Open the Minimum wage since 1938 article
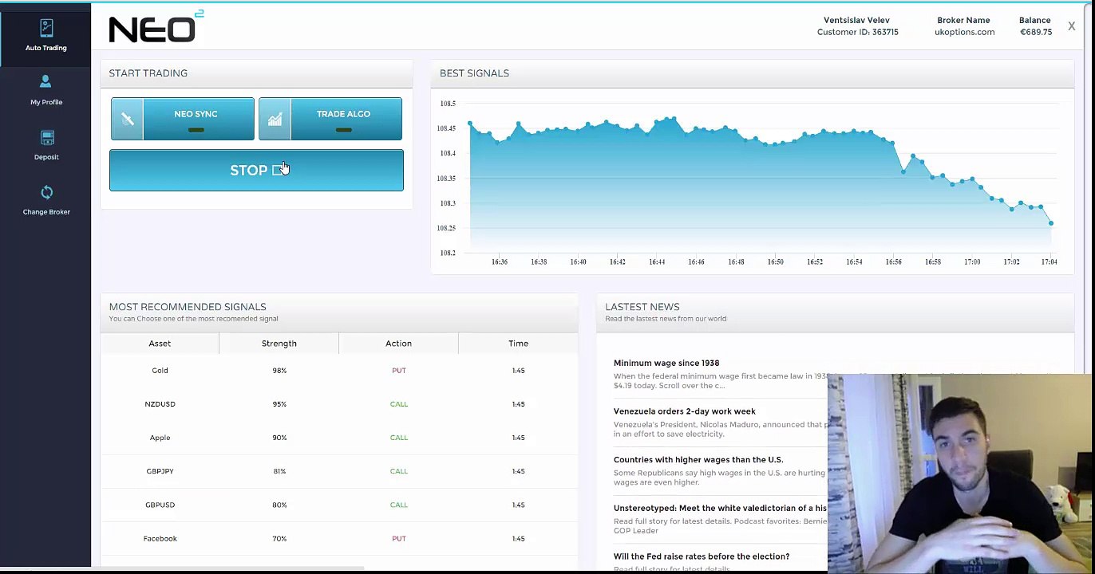 (666, 363)
